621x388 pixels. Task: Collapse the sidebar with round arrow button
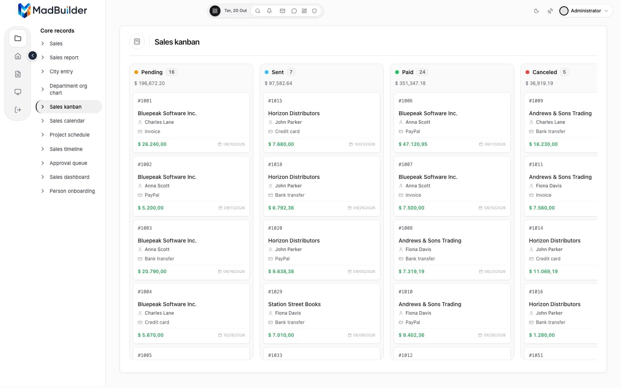(33, 56)
